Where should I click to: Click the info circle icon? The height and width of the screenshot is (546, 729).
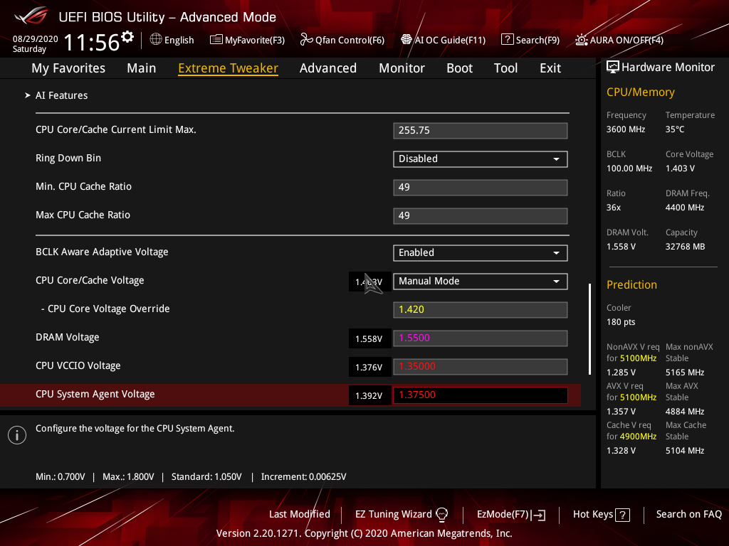point(17,435)
